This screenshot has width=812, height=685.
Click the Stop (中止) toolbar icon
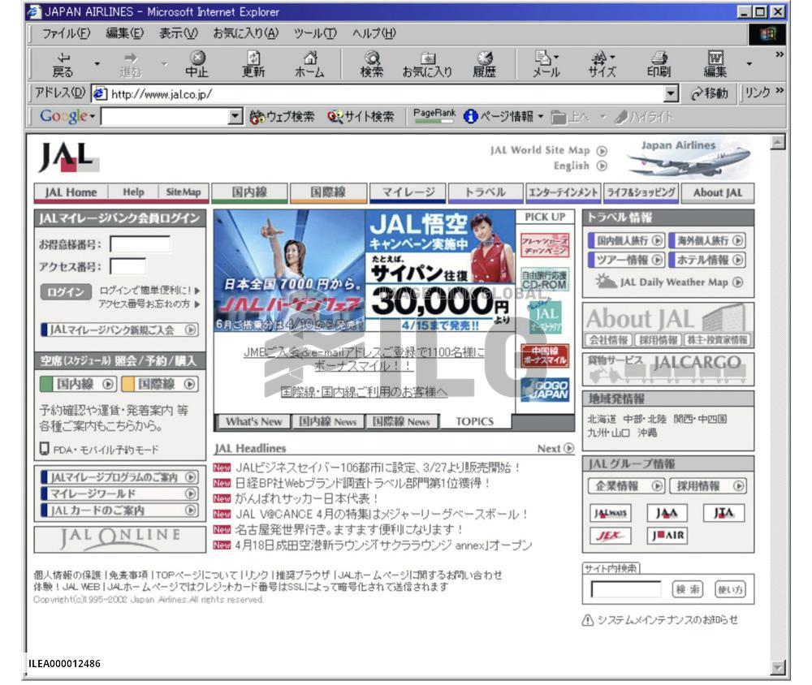click(x=197, y=65)
